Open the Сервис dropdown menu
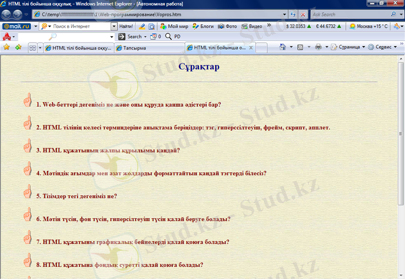The image size is (405, 279). pyautogui.click(x=382, y=47)
